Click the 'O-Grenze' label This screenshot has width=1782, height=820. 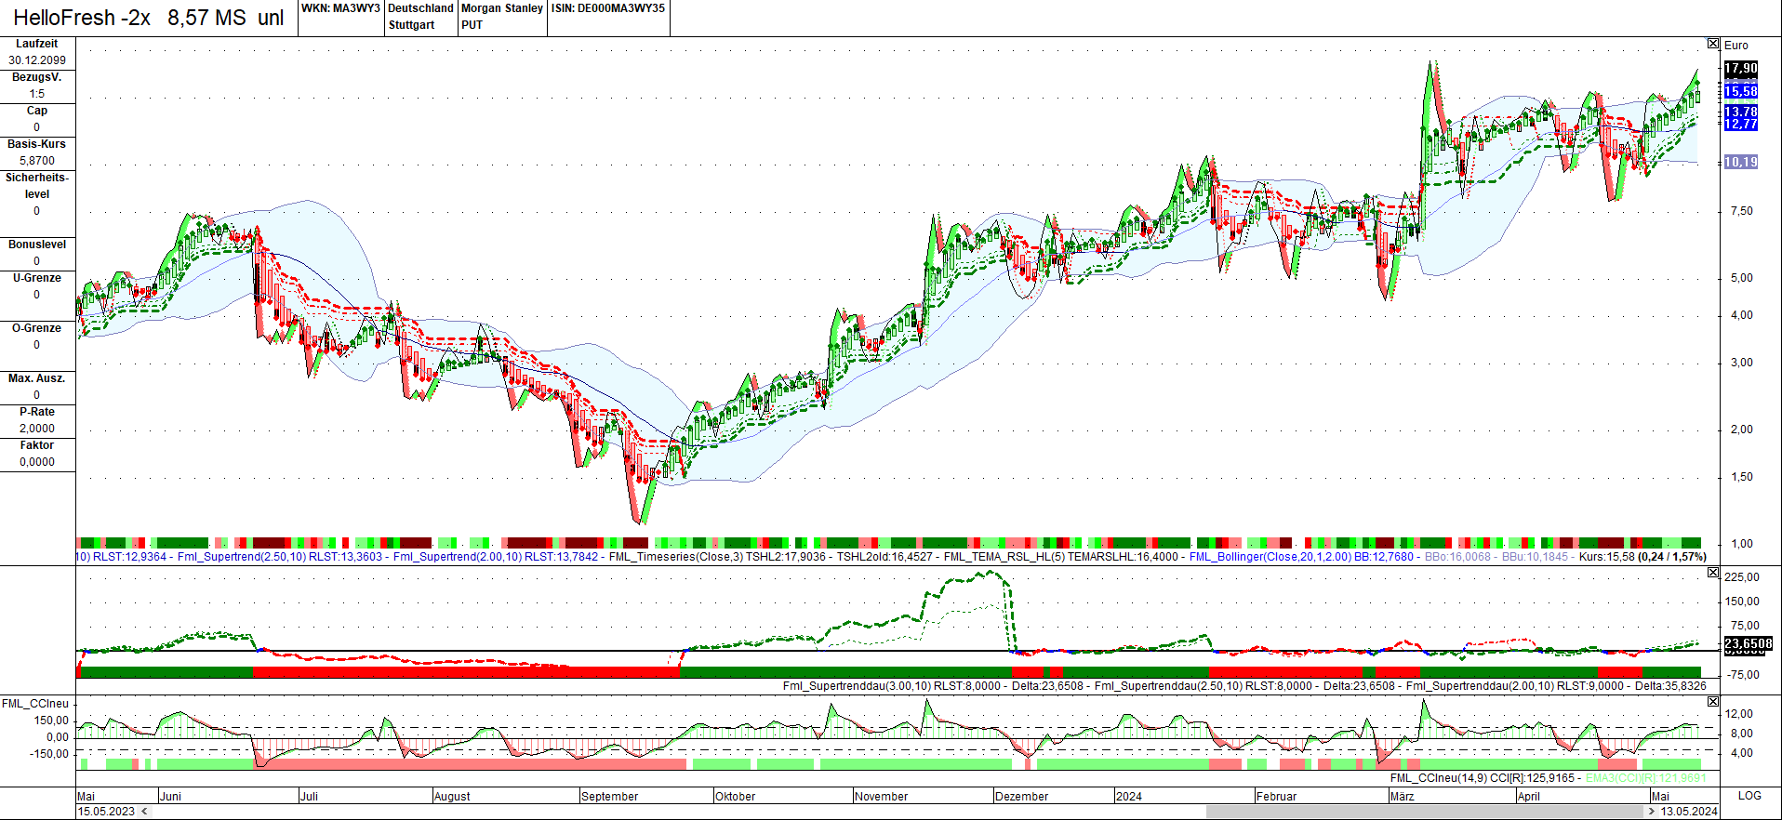(37, 328)
